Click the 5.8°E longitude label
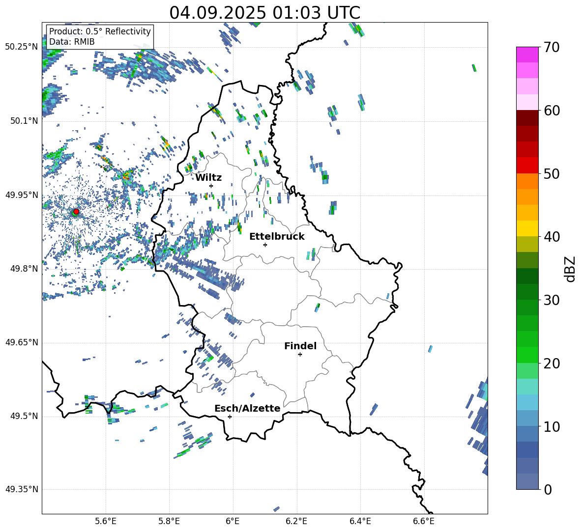The width and height of the screenshot is (582, 531). tap(169, 521)
